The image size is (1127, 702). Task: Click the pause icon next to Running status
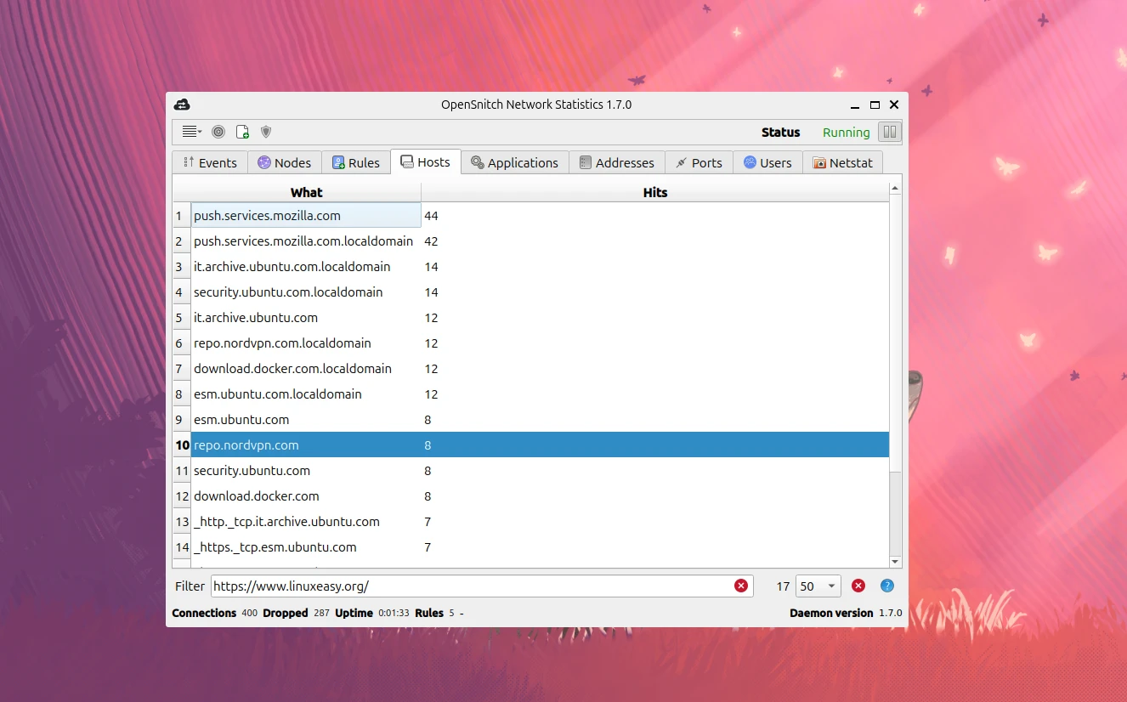click(x=889, y=132)
